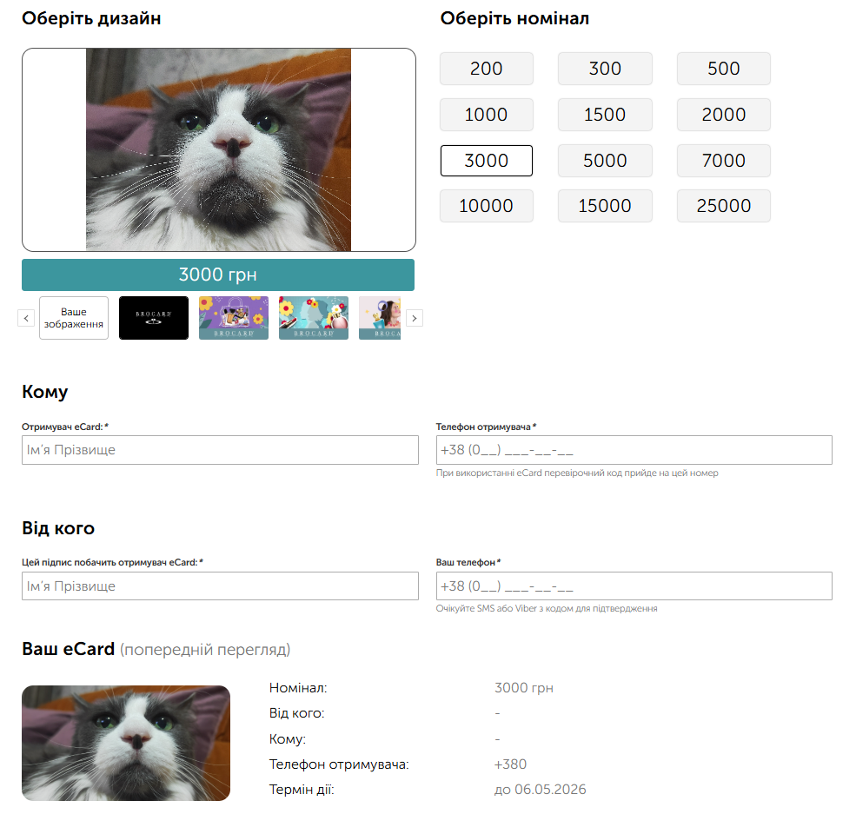Select the black Brocard card design

pyautogui.click(x=154, y=318)
